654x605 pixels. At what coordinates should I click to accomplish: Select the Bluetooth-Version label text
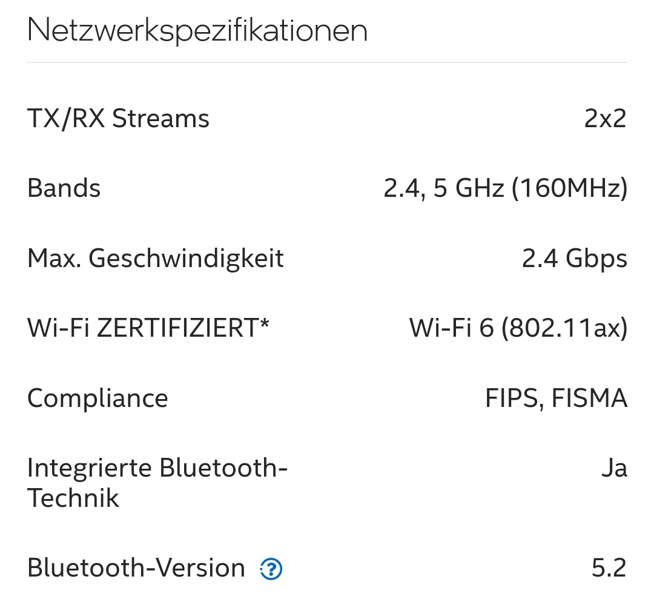tap(136, 569)
